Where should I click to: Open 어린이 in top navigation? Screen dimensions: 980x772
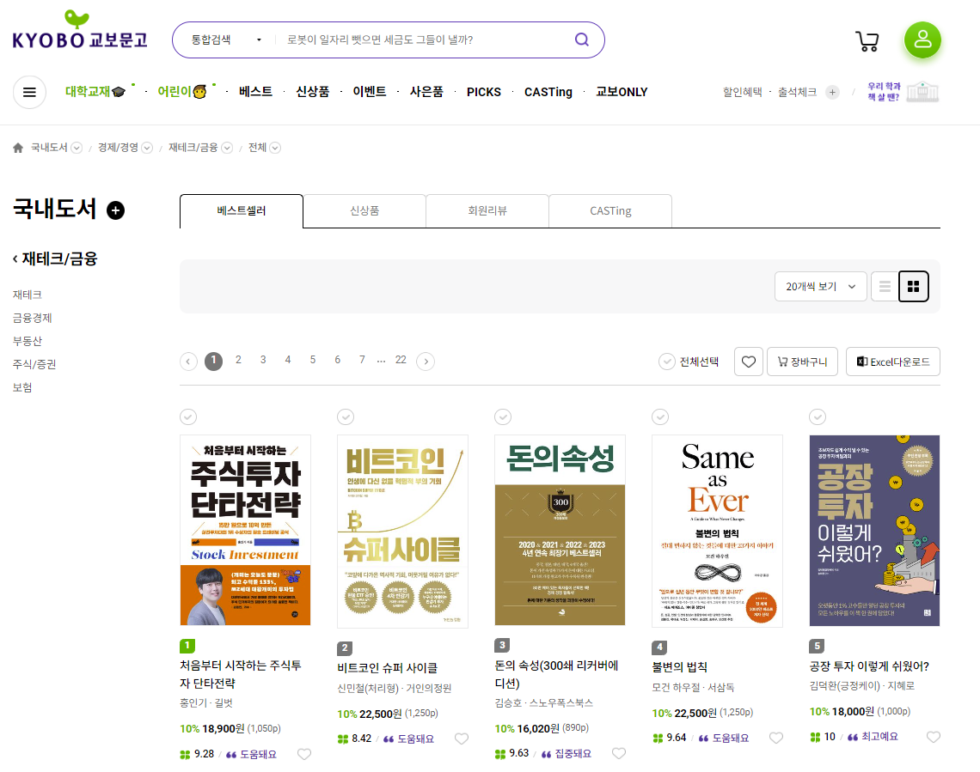(x=182, y=92)
